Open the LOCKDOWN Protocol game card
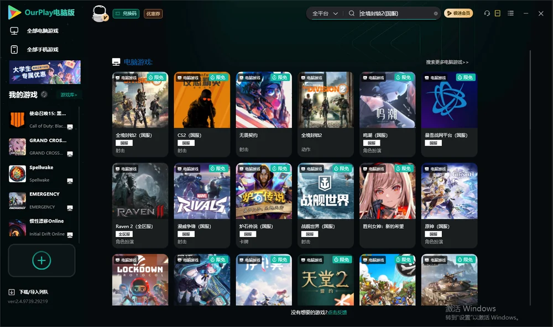 click(140, 280)
